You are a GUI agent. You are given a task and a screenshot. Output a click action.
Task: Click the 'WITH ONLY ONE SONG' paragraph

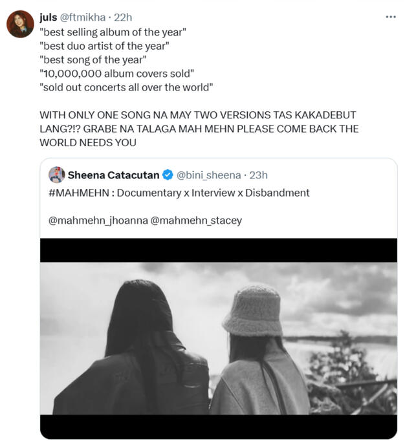coord(197,129)
